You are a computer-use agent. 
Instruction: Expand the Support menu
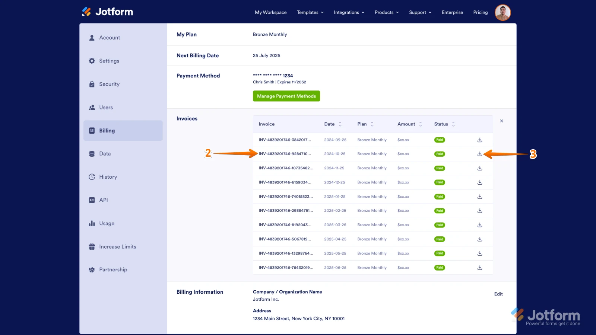[420, 12]
